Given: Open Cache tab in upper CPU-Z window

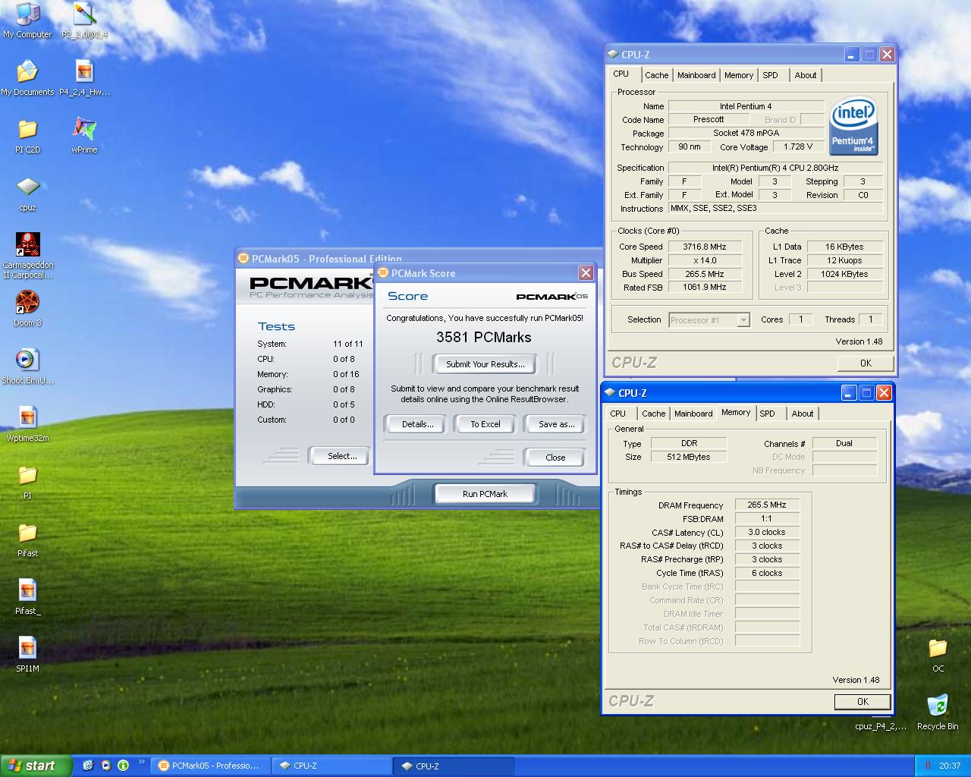Looking at the screenshot, I should pyautogui.click(x=657, y=75).
